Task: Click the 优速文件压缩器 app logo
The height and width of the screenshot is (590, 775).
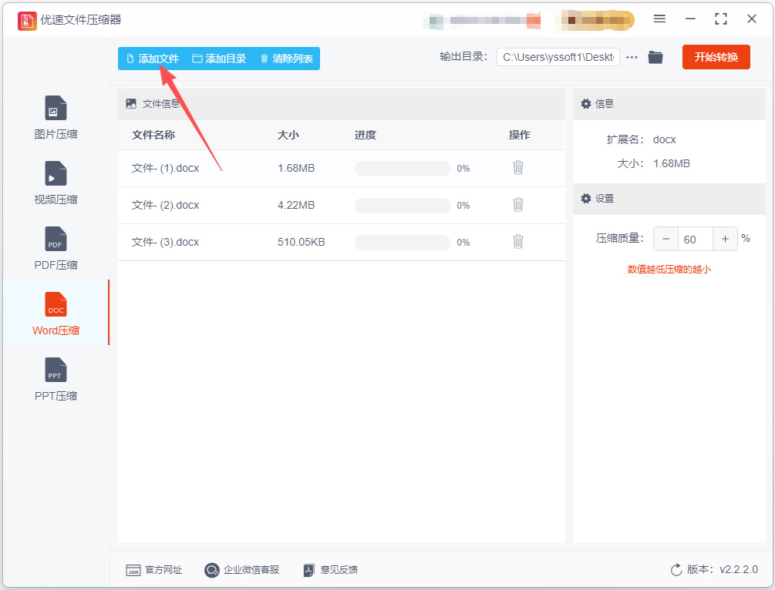Action: click(x=27, y=20)
